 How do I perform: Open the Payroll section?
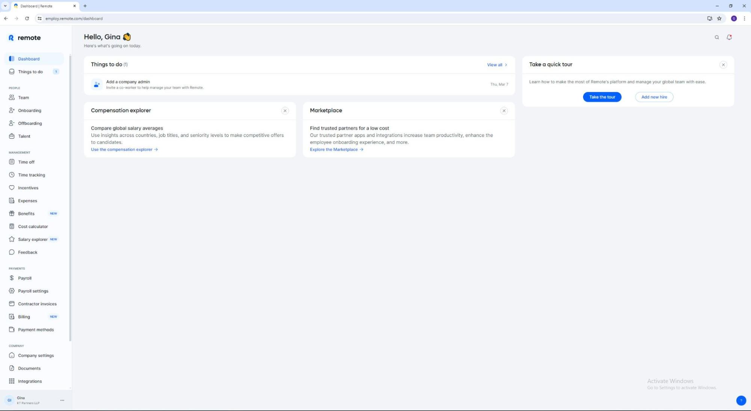click(25, 278)
